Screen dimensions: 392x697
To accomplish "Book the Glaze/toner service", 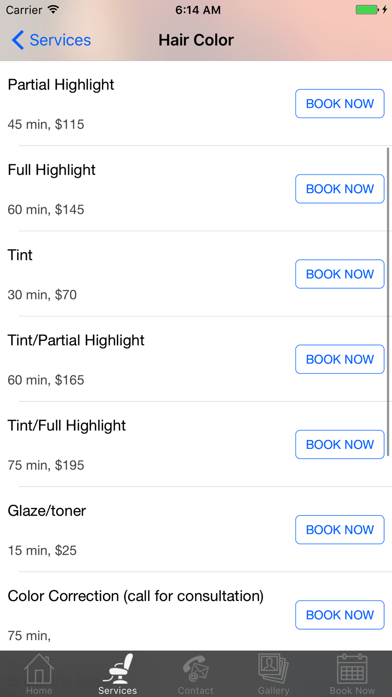I will point(340,530).
